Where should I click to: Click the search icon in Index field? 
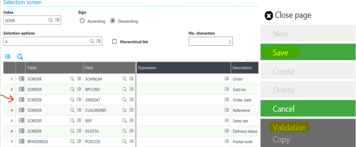(x=51, y=20)
